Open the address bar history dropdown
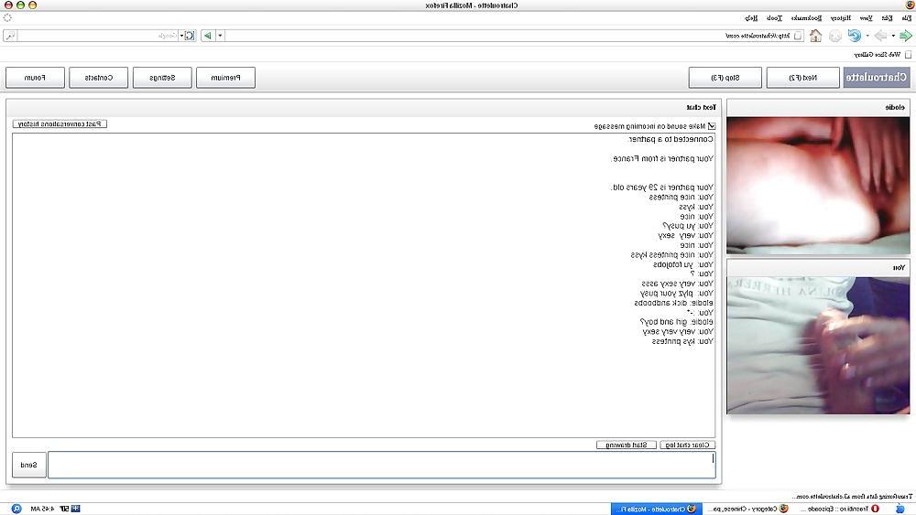Viewport: 916px width, 515px height. tap(220, 36)
